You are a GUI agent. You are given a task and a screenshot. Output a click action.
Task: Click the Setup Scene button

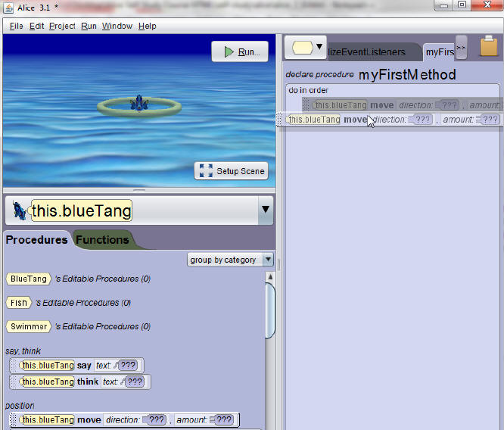pos(231,171)
